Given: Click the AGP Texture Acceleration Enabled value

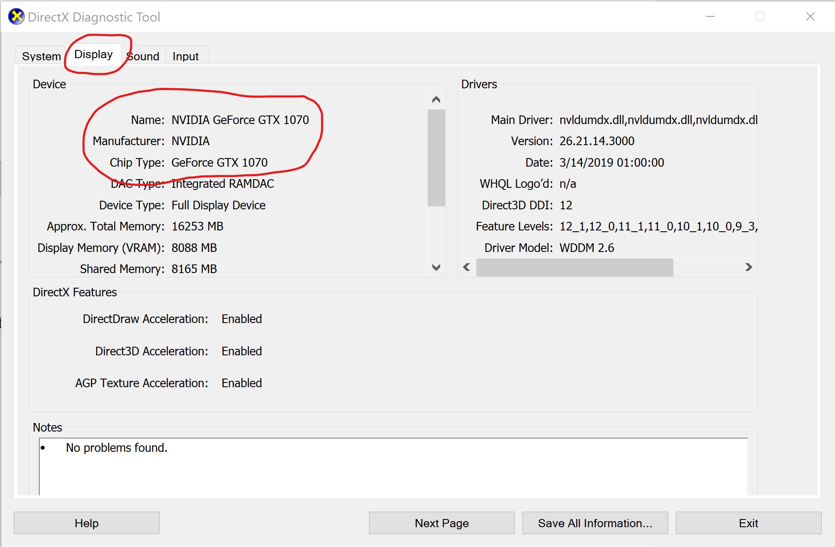Looking at the screenshot, I should pyautogui.click(x=242, y=383).
